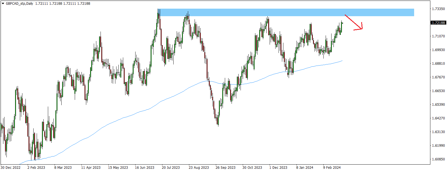This screenshot has height=171, width=448.
Task: Click the 1.69930 price axis label
Action: tap(438, 50)
